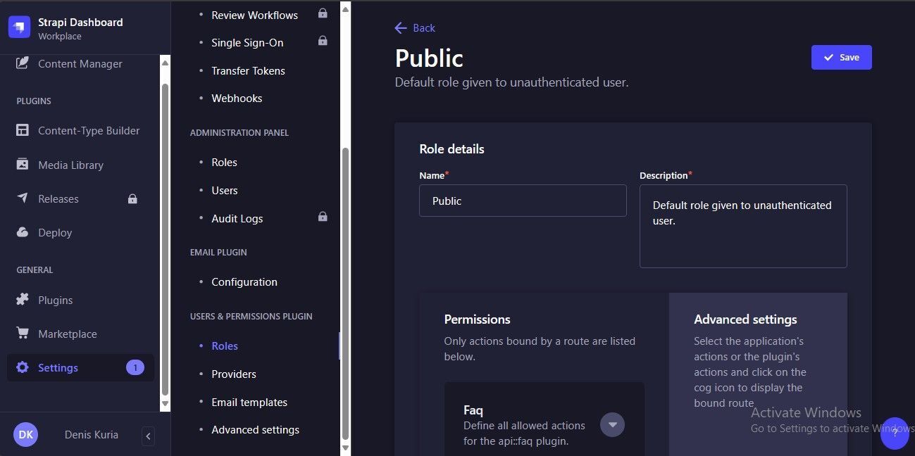Select Roles under Administration Panel
The height and width of the screenshot is (456, 915).
click(224, 163)
